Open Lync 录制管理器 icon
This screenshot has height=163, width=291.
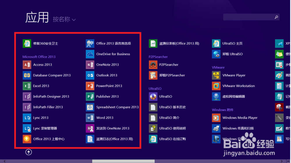pos(27,128)
